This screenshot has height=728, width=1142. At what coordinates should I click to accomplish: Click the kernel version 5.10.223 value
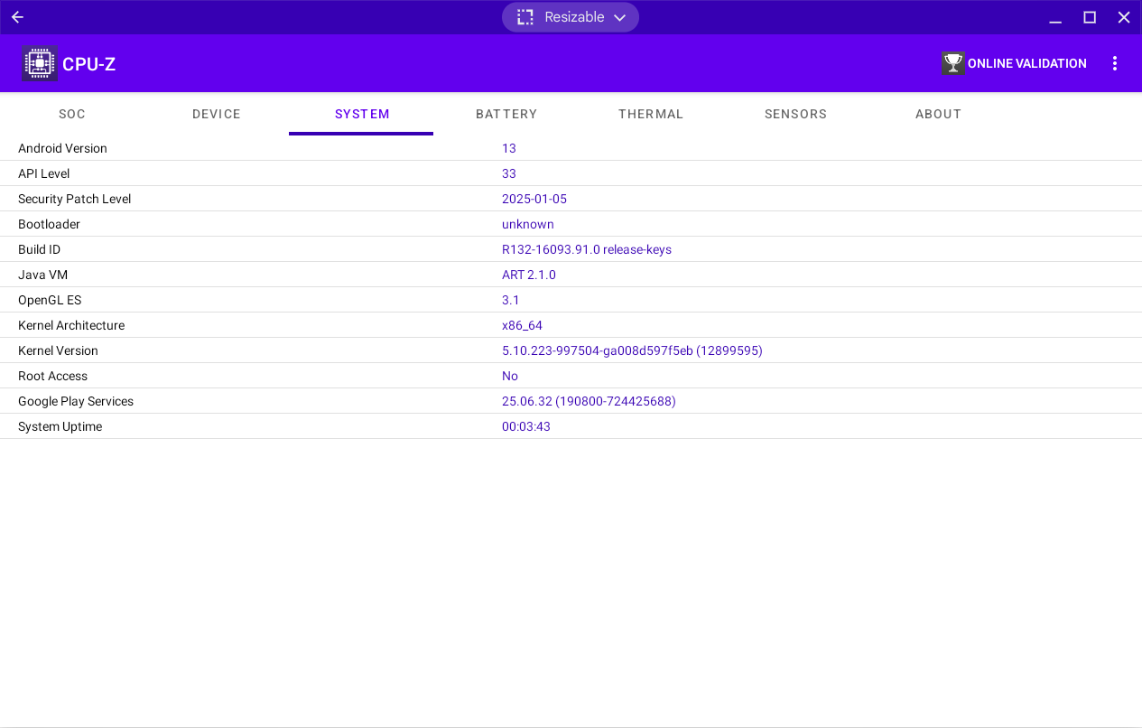point(632,350)
